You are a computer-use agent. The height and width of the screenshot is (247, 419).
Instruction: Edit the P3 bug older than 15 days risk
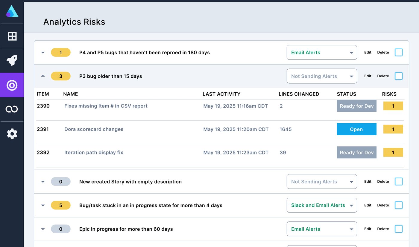[368, 76]
